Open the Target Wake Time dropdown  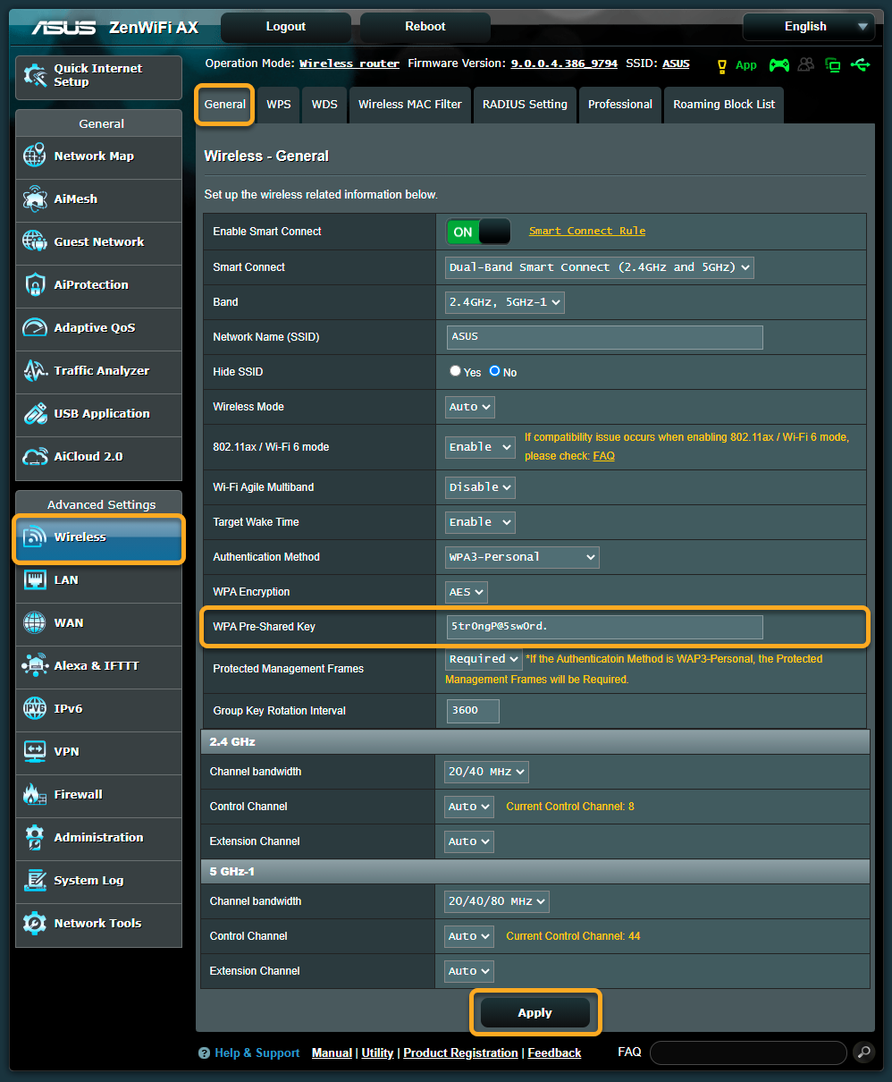click(x=480, y=522)
